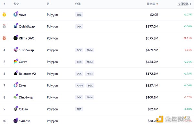
Task: Click the 借贷 tag in Aave row
Action: point(79,15)
